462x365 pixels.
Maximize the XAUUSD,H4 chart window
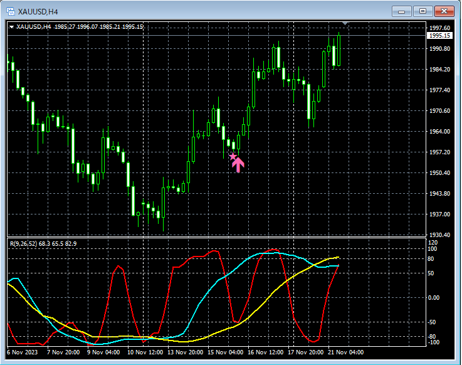(423, 11)
